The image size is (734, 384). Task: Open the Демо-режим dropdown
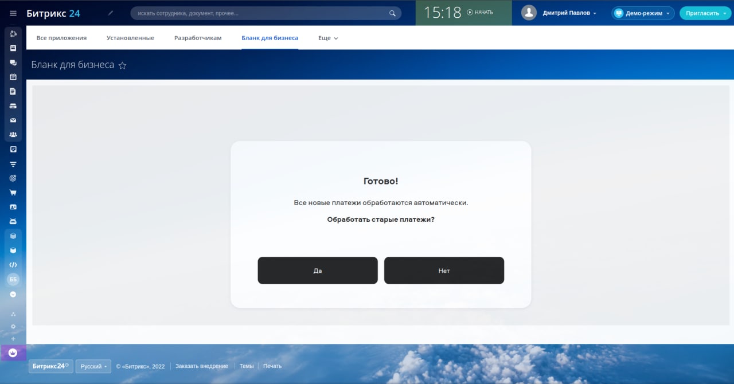pos(643,13)
